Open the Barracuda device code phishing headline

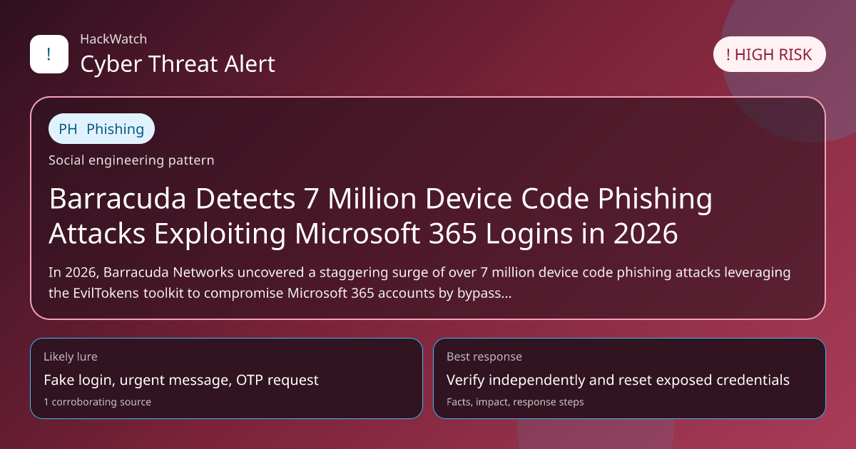coord(380,216)
